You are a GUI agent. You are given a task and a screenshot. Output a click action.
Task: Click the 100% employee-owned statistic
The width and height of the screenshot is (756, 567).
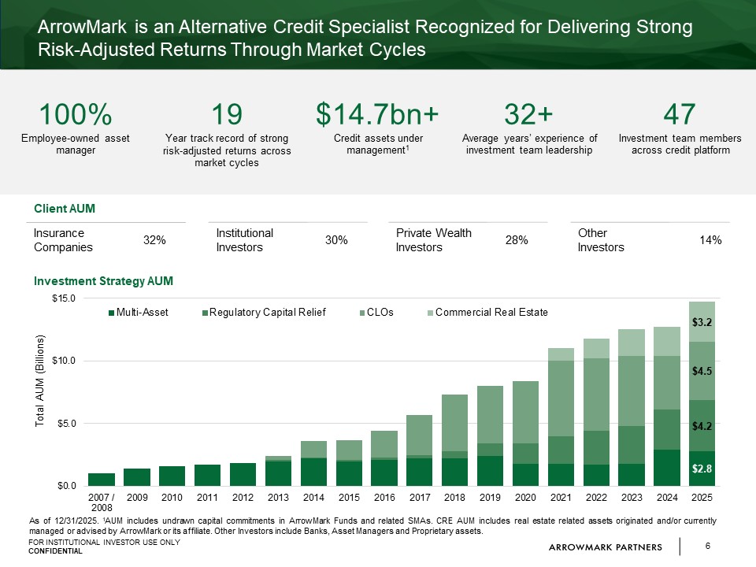[x=76, y=114]
